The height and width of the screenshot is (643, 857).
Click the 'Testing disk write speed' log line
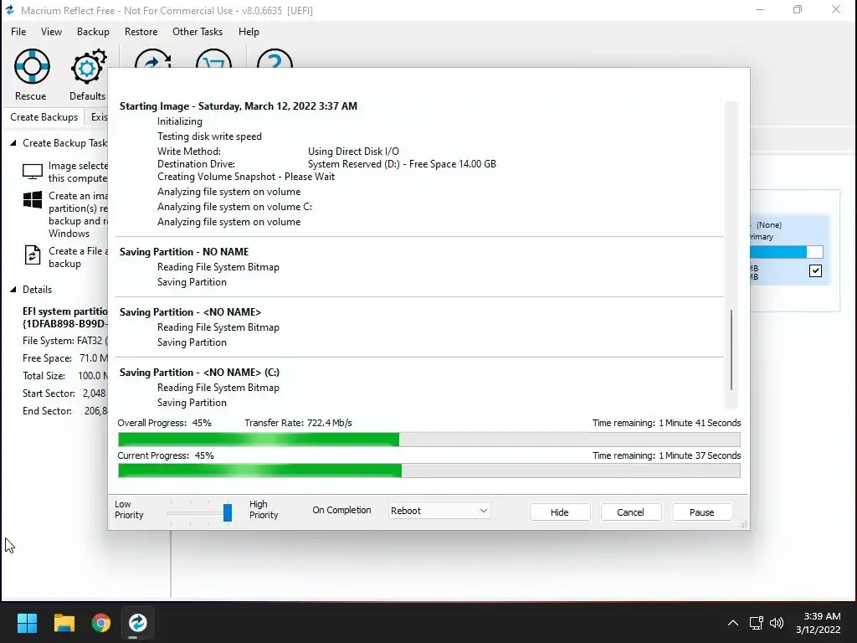pos(209,136)
